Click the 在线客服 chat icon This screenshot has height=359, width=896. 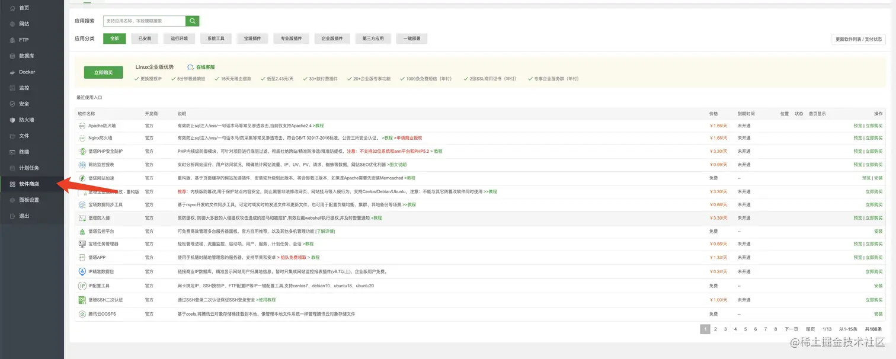[191, 68]
